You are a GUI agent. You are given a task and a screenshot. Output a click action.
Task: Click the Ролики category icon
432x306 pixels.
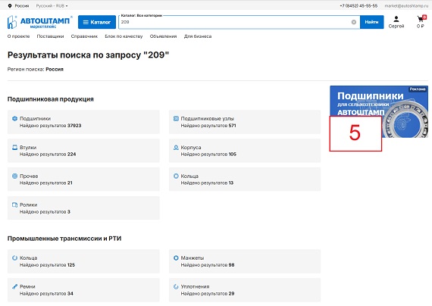click(x=14, y=205)
